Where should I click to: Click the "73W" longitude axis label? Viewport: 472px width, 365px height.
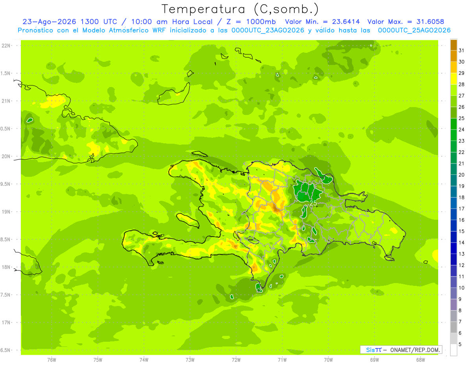(x=190, y=360)
